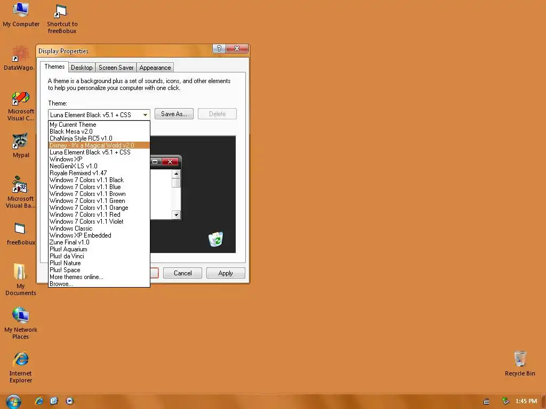546x409 pixels.
Task: Select Windows 7 Colors v1.1 Brown
Action: pos(99,194)
